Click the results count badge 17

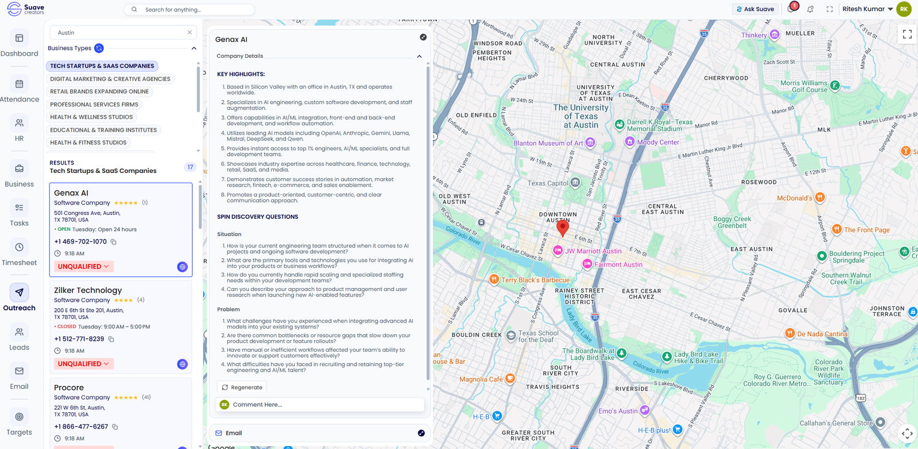pos(190,167)
